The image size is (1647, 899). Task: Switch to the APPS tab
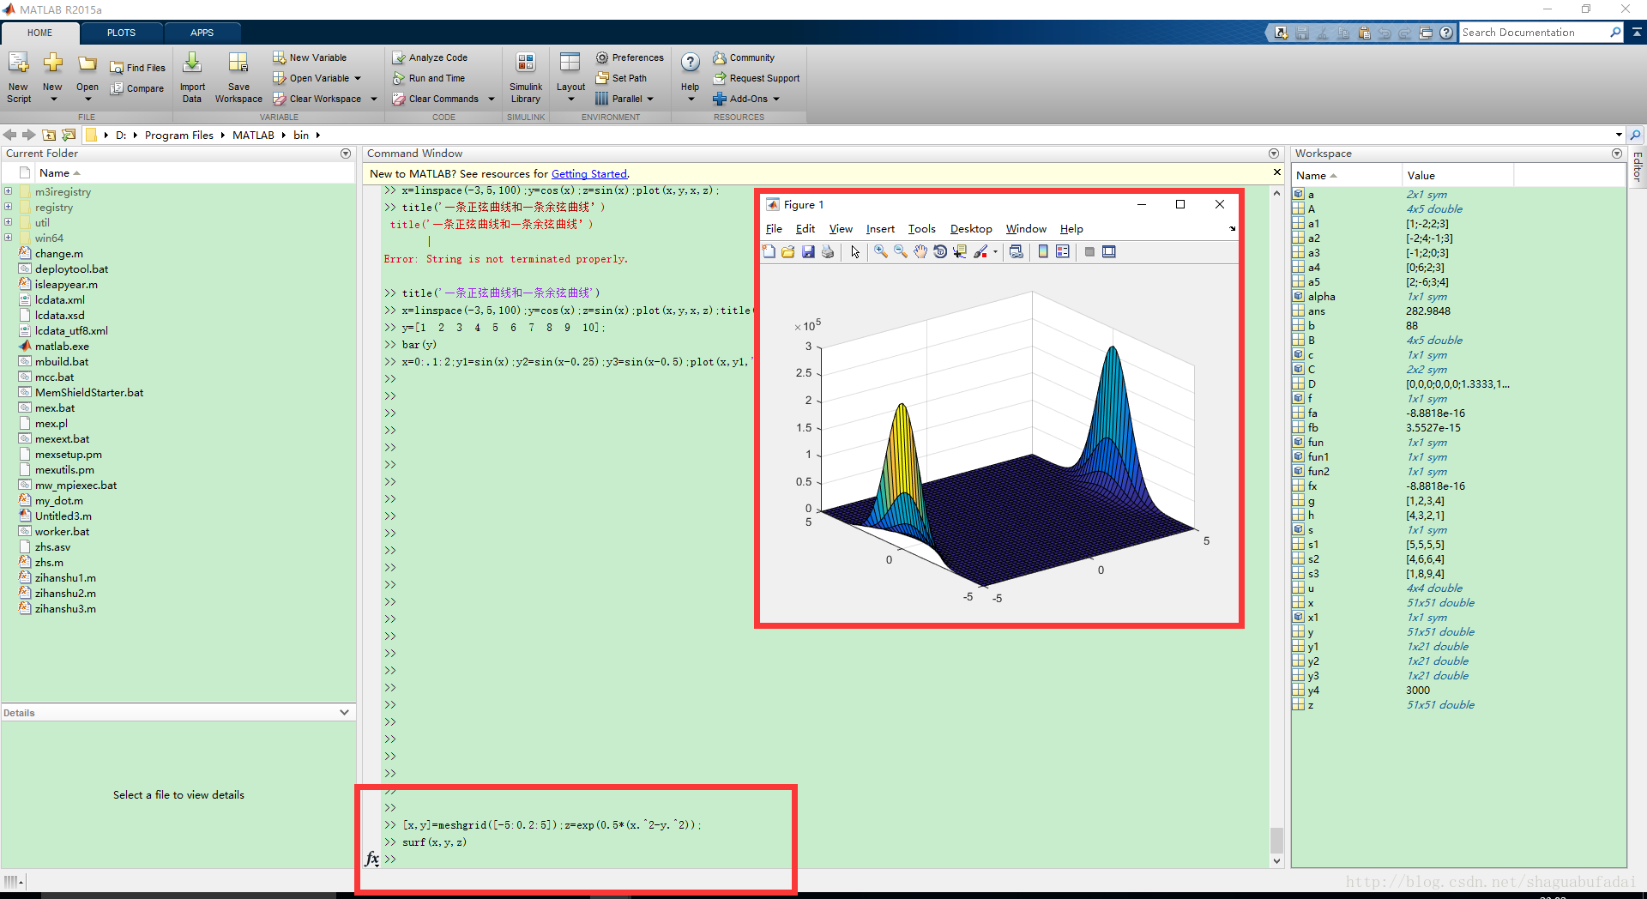pyautogui.click(x=202, y=33)
